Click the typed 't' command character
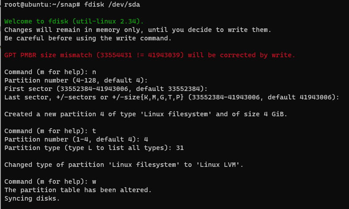Image resolution: width=349 pixels, height=209 pixels. [94, 131]
